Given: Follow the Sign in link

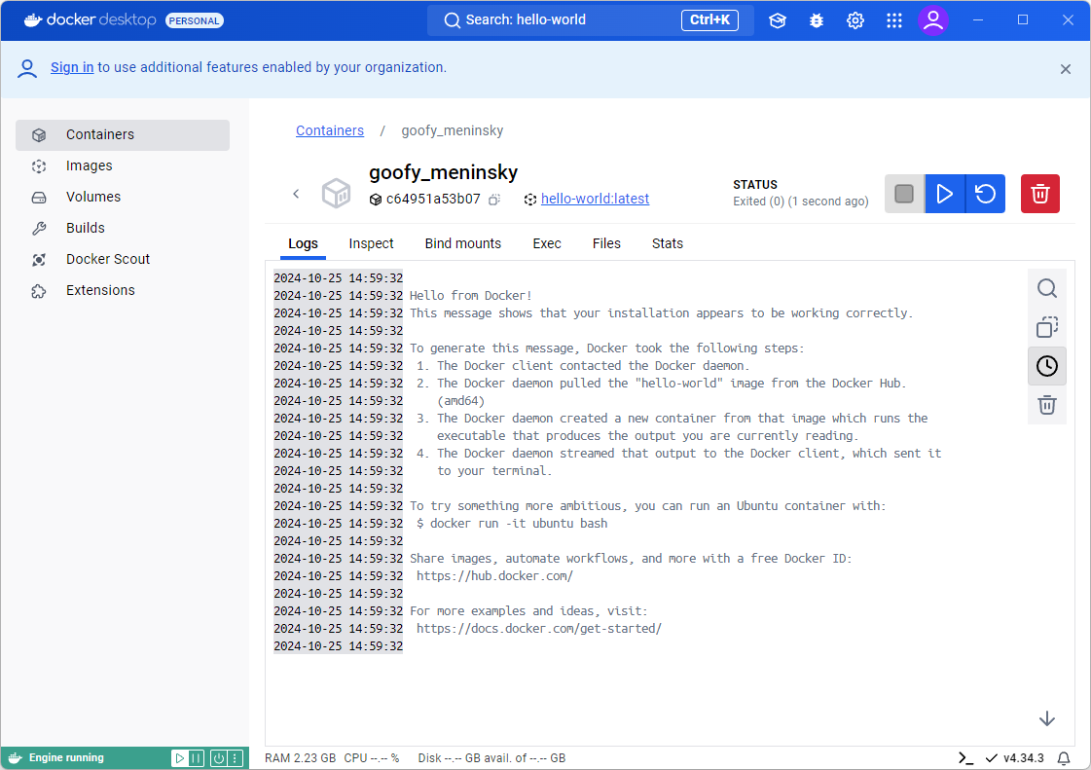Looking at the screenshot, I should tap(72, 67).
